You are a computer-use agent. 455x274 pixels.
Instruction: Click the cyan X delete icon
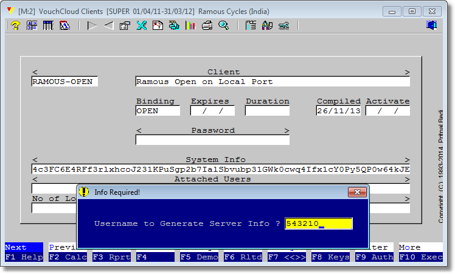click(142, 26)
